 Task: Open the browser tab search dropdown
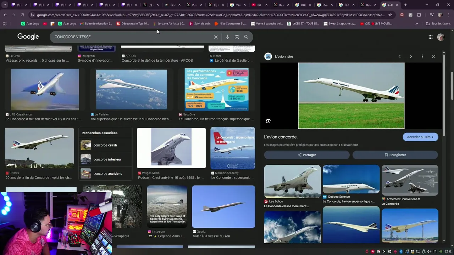(5, 5)
